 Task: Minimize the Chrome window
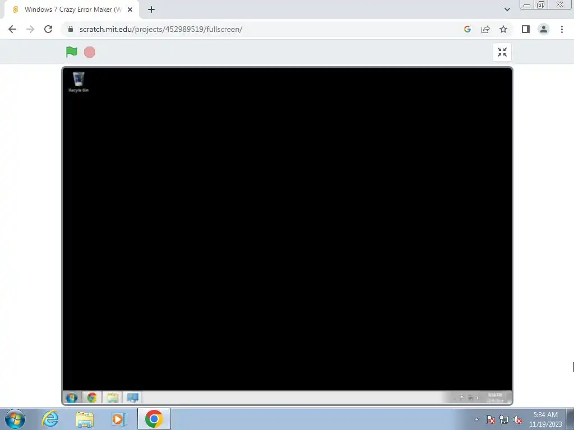pyautogui.click(x=527, y=5)
